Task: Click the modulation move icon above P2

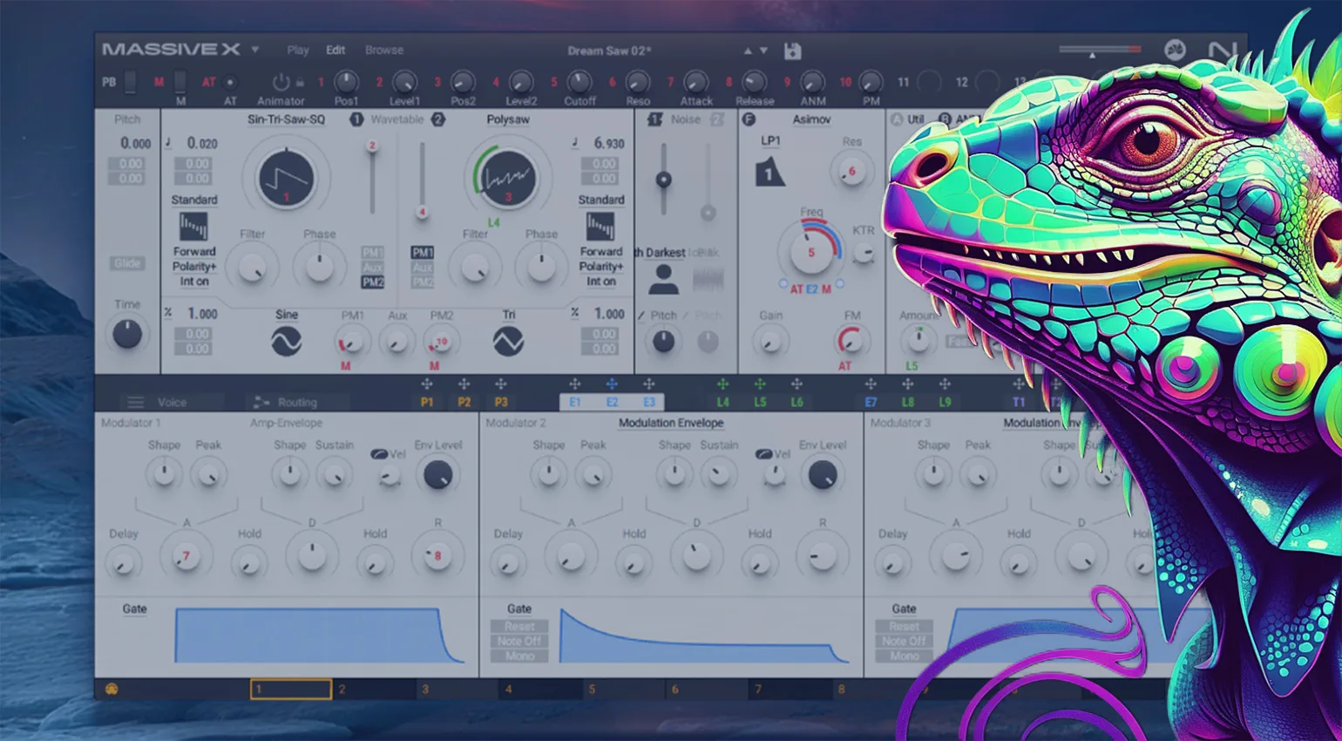Action: click(464, 384)
